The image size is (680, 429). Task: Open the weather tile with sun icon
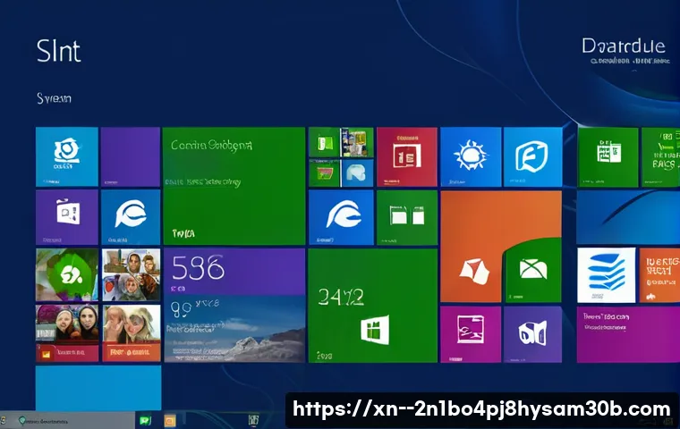pos(471,156)
